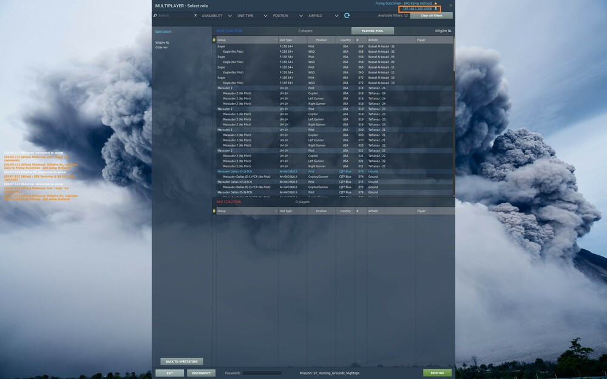The width and height of the screenshot is (607, 379).
Task: Sort Blue Coalition by Position column
Action: tap(321, 40)
